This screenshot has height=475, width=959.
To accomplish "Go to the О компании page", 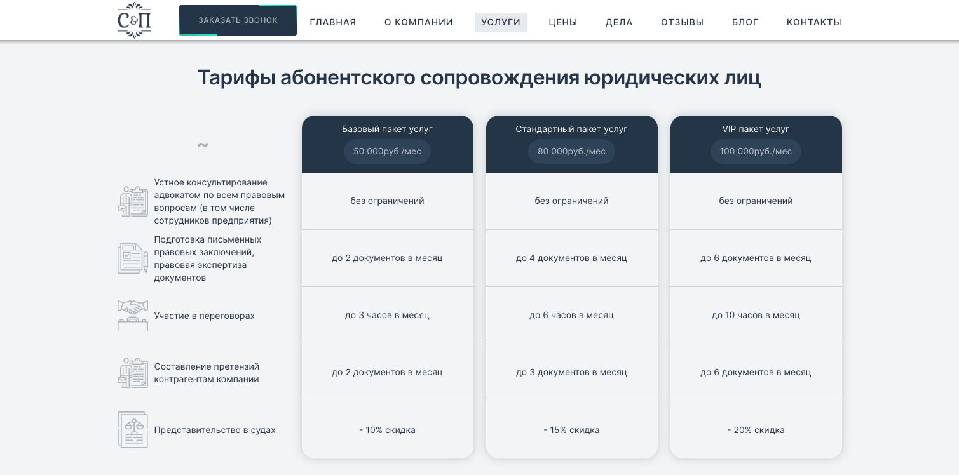I will 419,22.
